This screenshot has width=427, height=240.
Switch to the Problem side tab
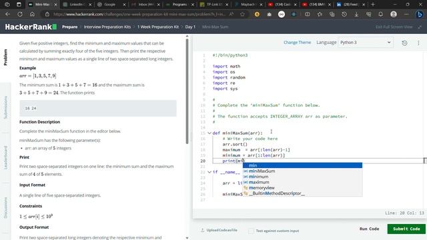point(5,57)
